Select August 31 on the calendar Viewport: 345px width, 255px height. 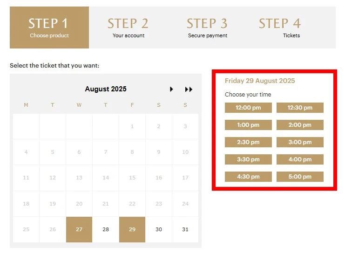tap(185, 229)
